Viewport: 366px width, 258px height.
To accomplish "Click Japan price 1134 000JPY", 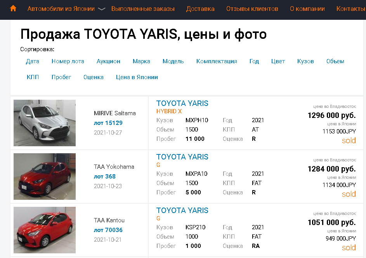I will click(339, 185).
